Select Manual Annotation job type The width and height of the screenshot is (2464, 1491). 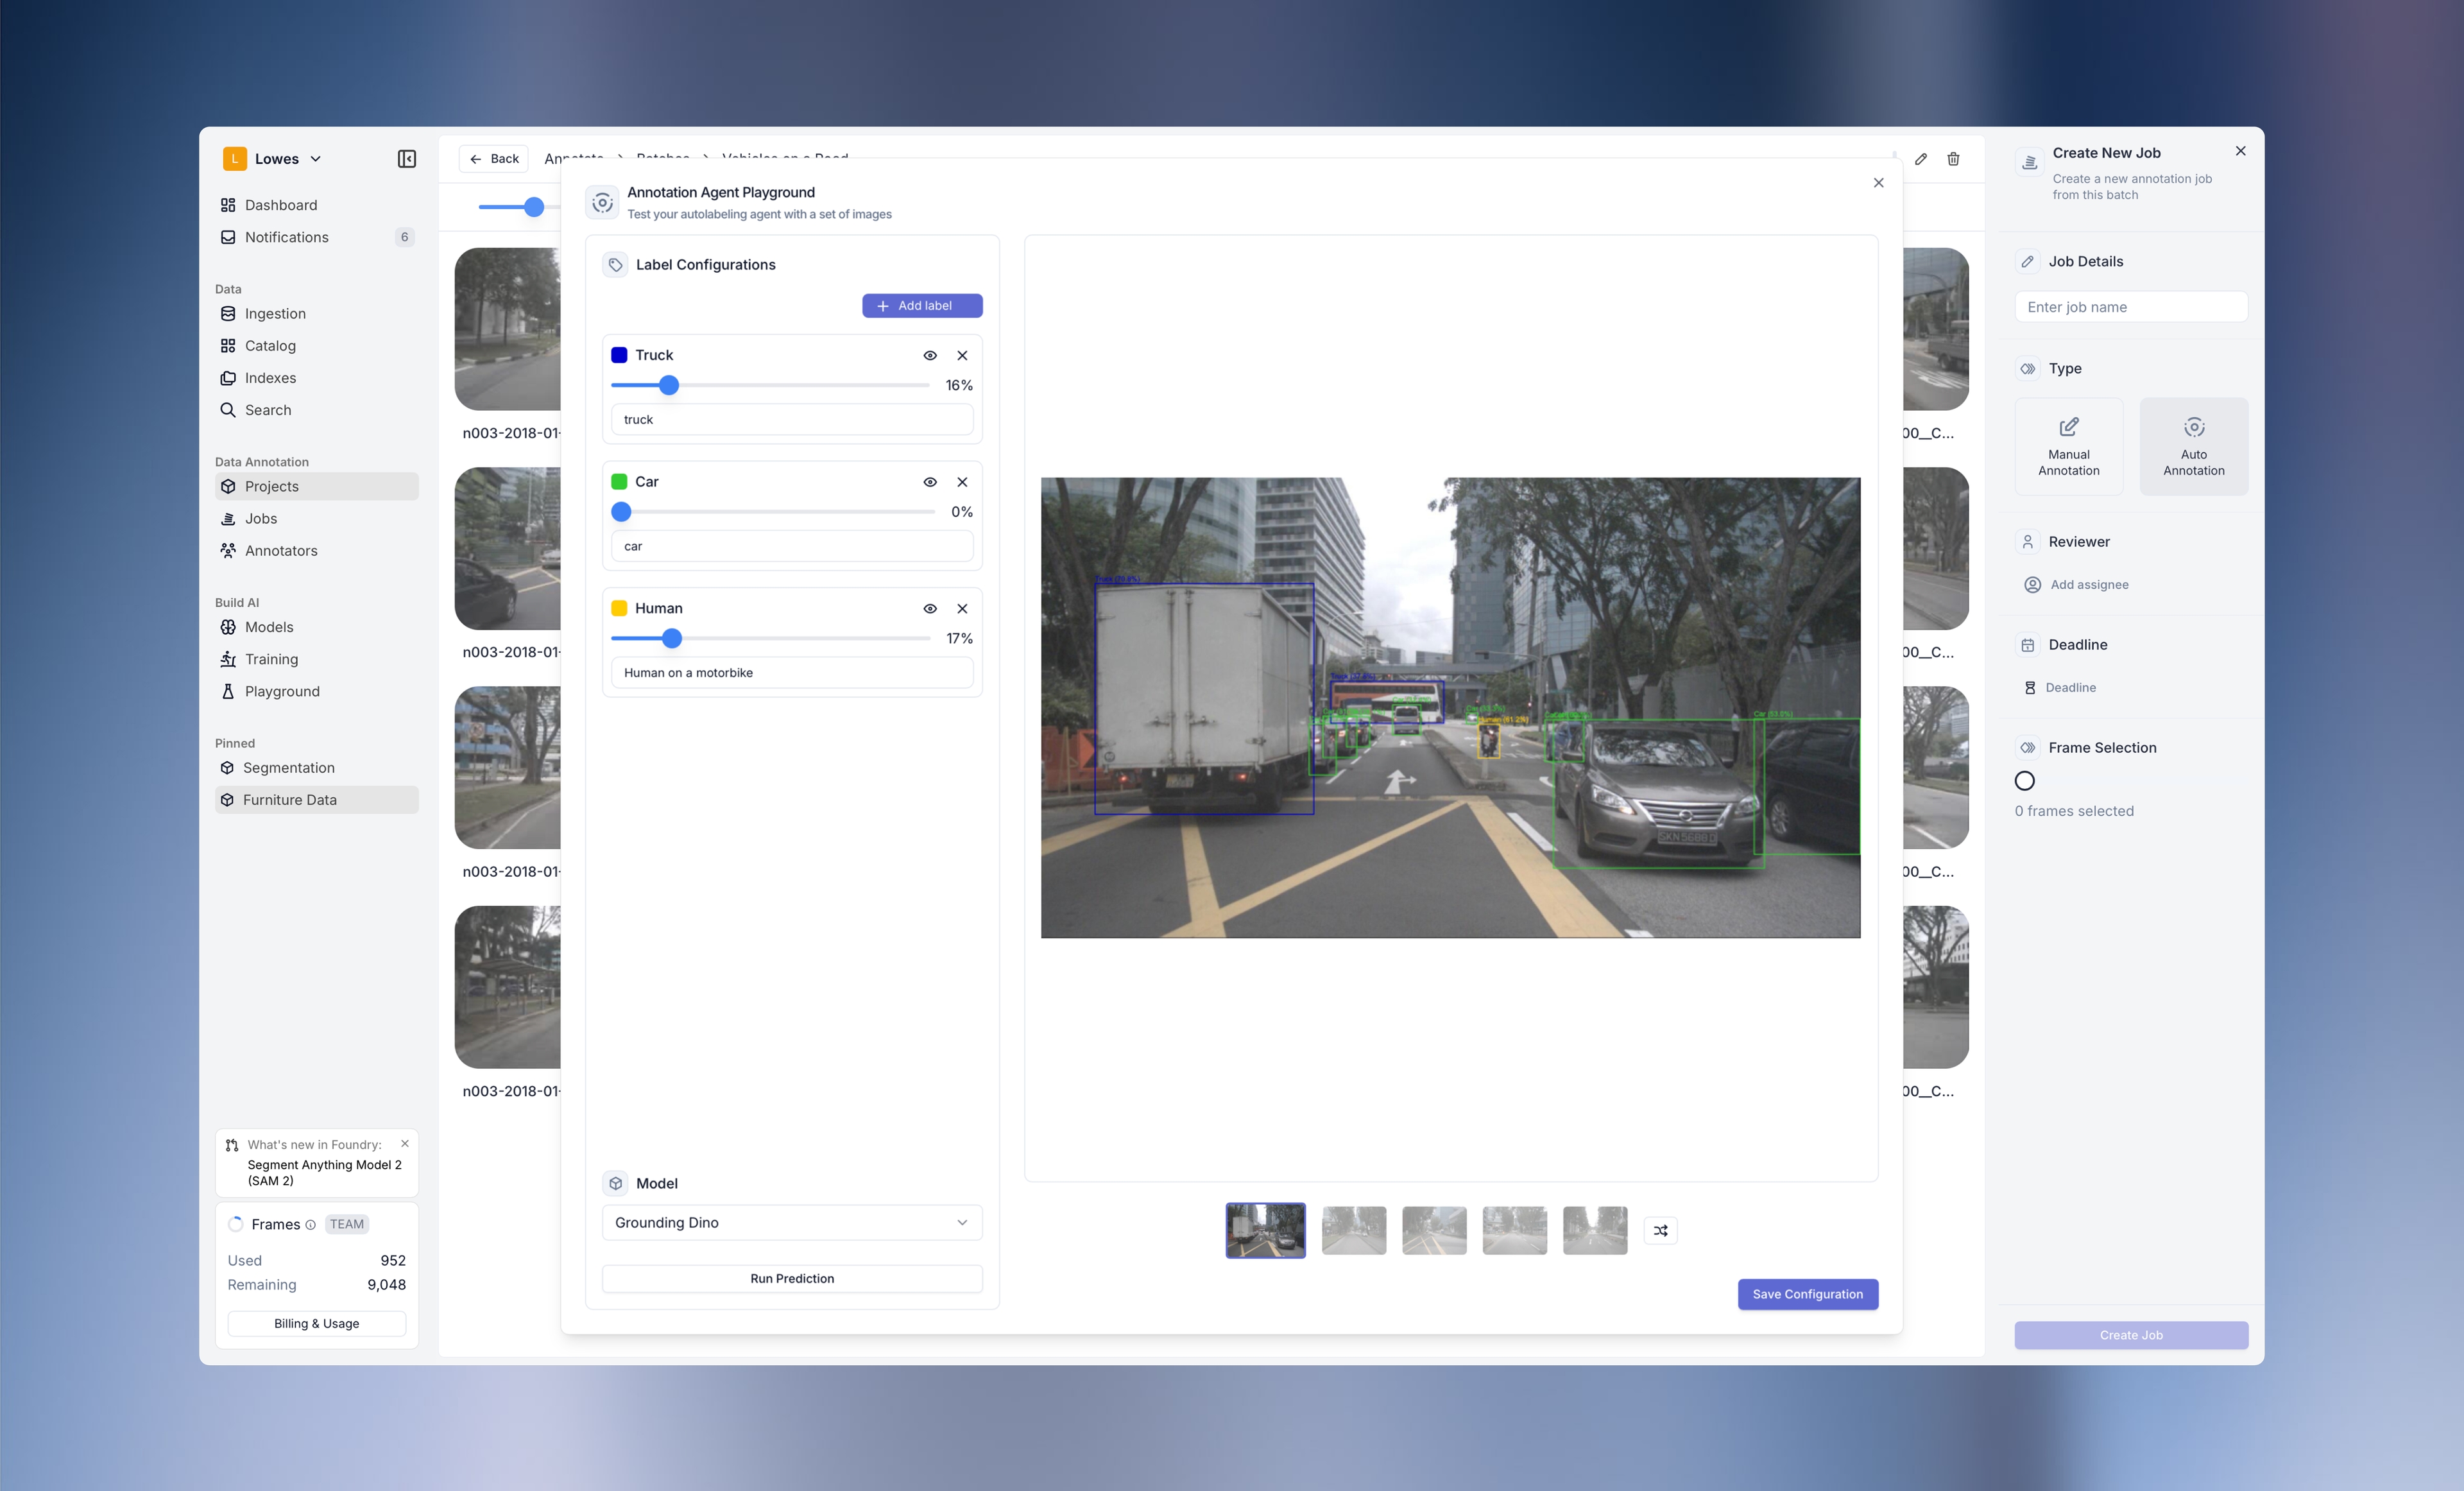click(x=2068, y=446)
